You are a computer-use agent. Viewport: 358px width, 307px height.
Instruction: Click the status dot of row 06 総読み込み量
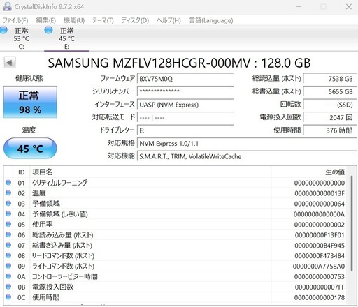pos(8,234)
